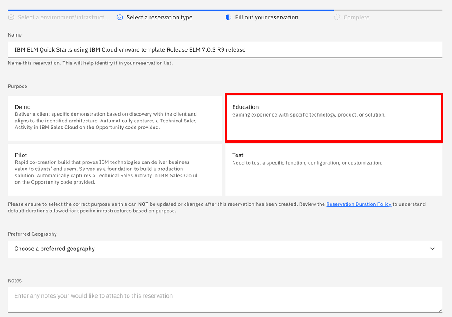Screen dimensions: 452x317
Task: Click the chevron arrow of the geography dropdown
Action: 433,249
